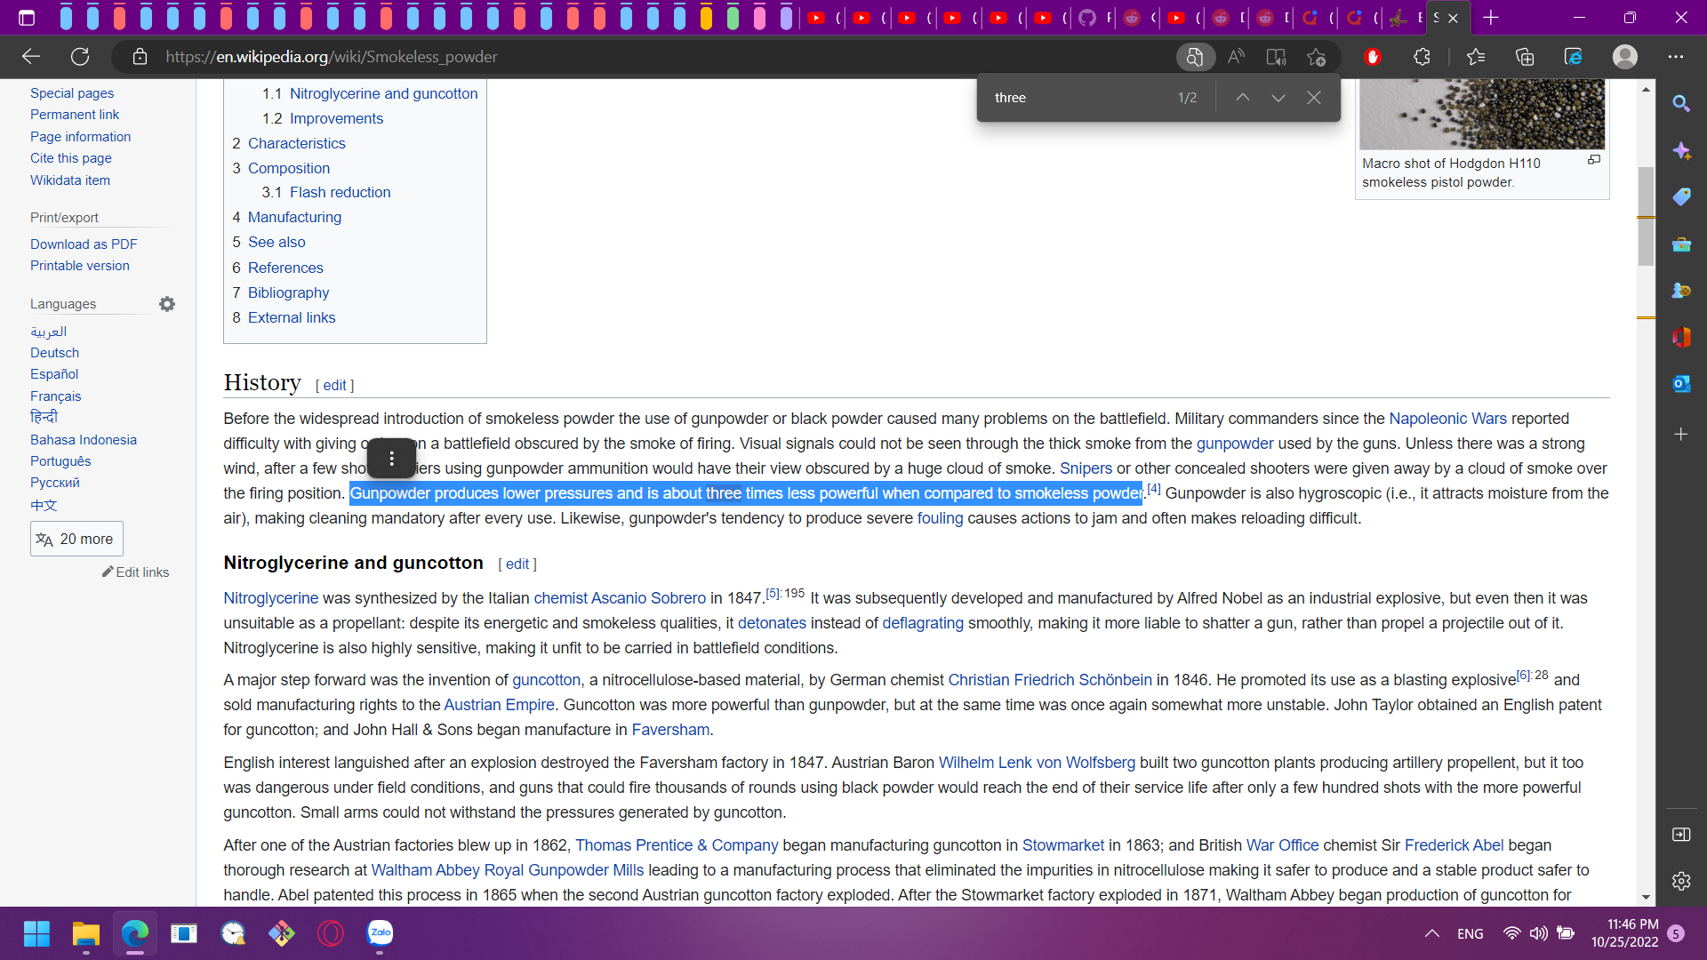
Task: Open Collections icon in toolbar
Action: click(x=1525, y=57)
